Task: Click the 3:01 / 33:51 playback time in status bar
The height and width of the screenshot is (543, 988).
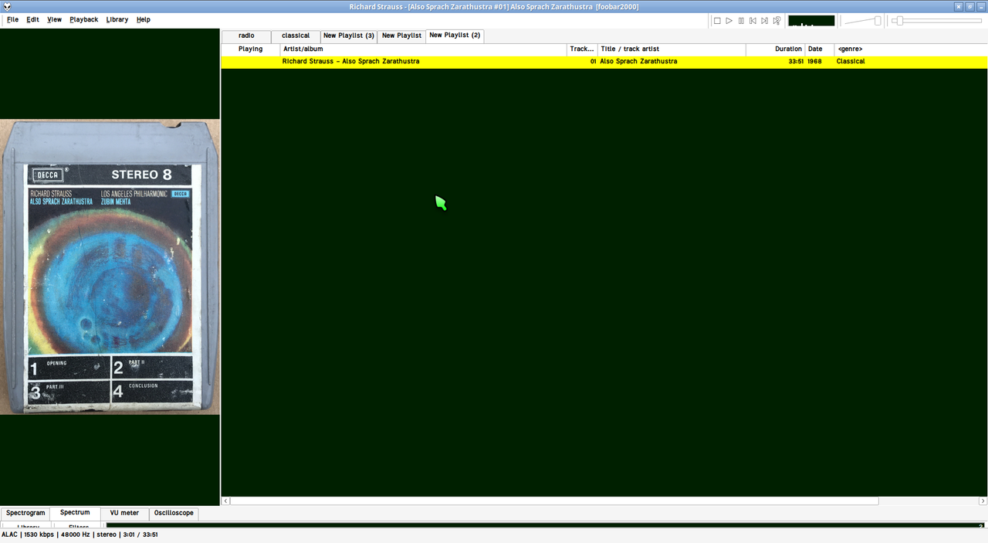Action: coord(140,535)
